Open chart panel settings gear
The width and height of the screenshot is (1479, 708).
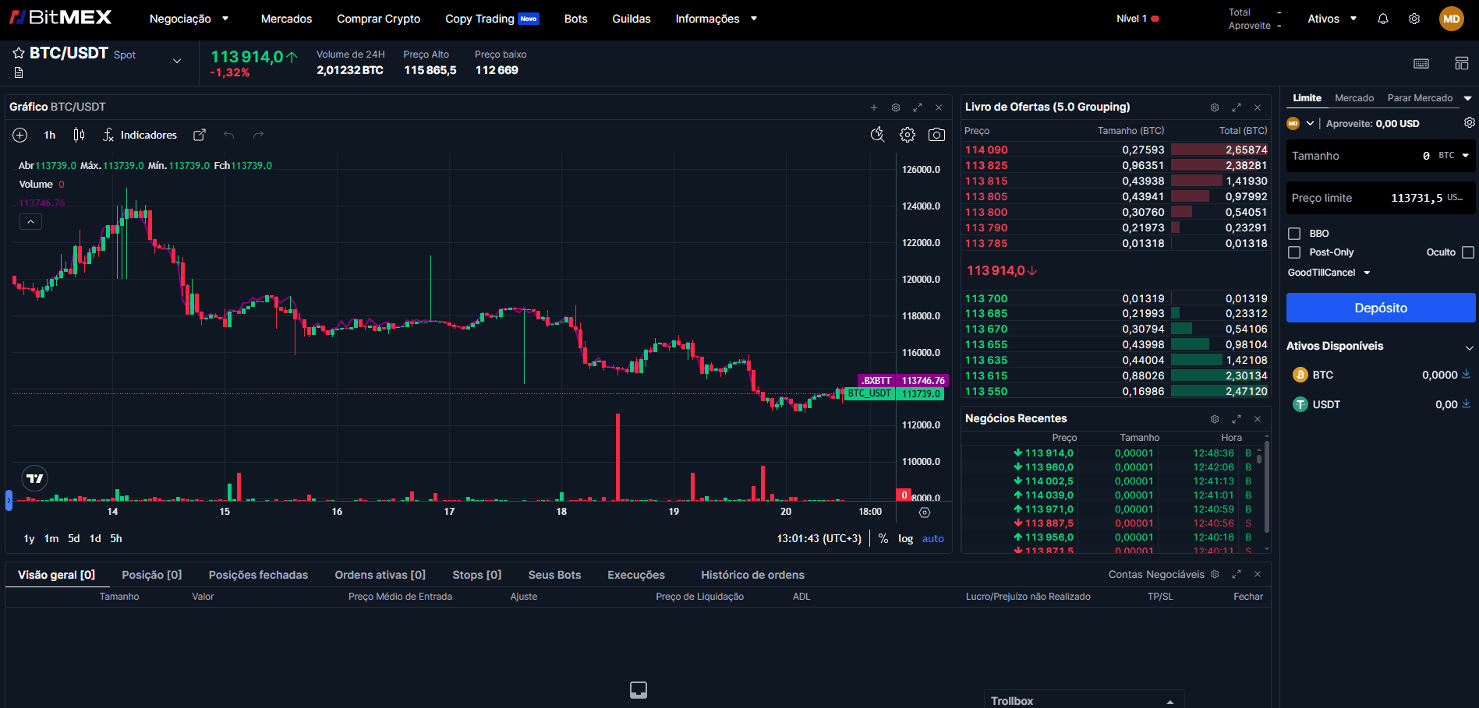tap(896, 107)
